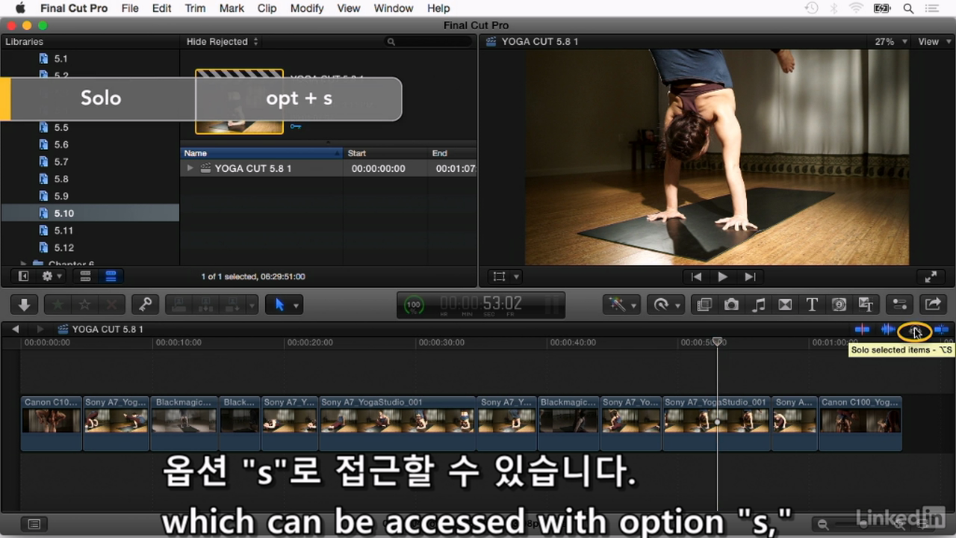Open the Trim menu
The width and height of the screenshot is (956, 538).
pos(195,8)
